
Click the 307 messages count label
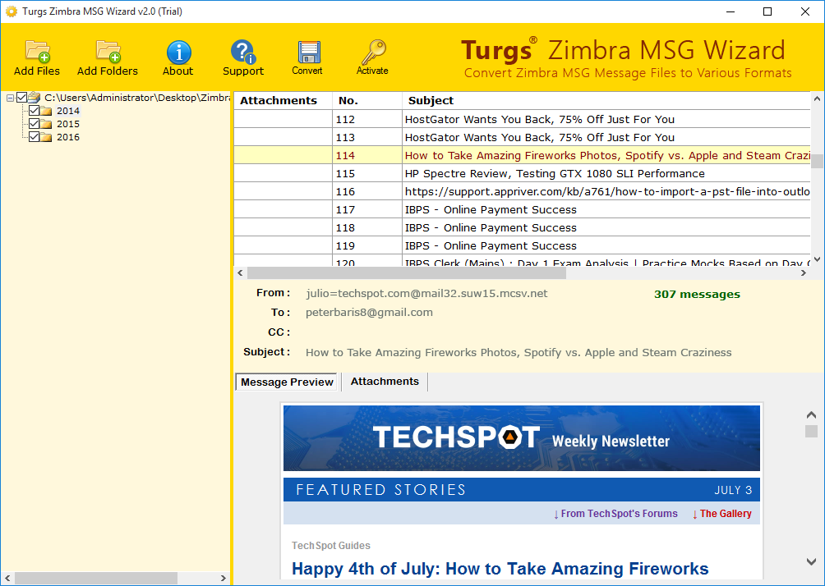(697, 295)
